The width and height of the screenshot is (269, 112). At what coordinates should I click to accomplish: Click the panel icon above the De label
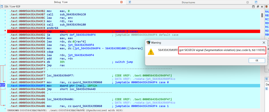[x=267, y=79]
